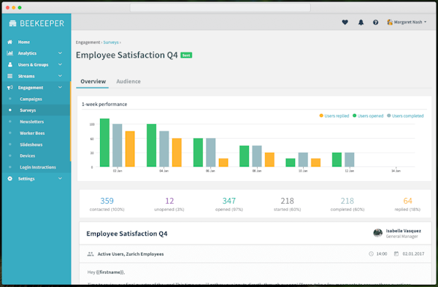Open notifications bell icon

click(361, 22)
